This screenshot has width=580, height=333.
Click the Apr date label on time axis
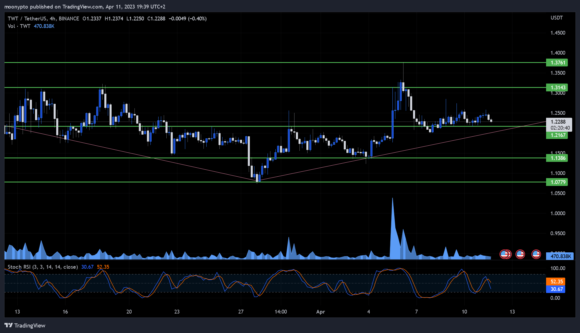(x=320, y=312)
